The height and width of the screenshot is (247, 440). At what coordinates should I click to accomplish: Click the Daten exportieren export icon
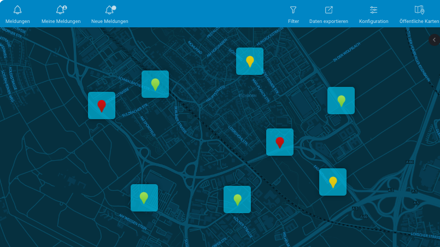(x=328, y=10)
